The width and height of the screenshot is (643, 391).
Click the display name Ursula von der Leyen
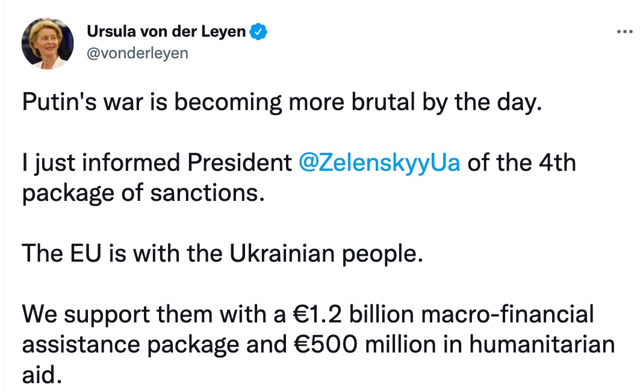tap(166, 31)
